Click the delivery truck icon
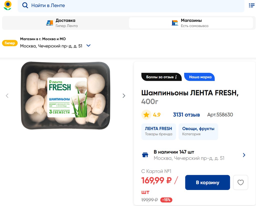This screenshot has height=206, width=256. (x=49, y=23)
